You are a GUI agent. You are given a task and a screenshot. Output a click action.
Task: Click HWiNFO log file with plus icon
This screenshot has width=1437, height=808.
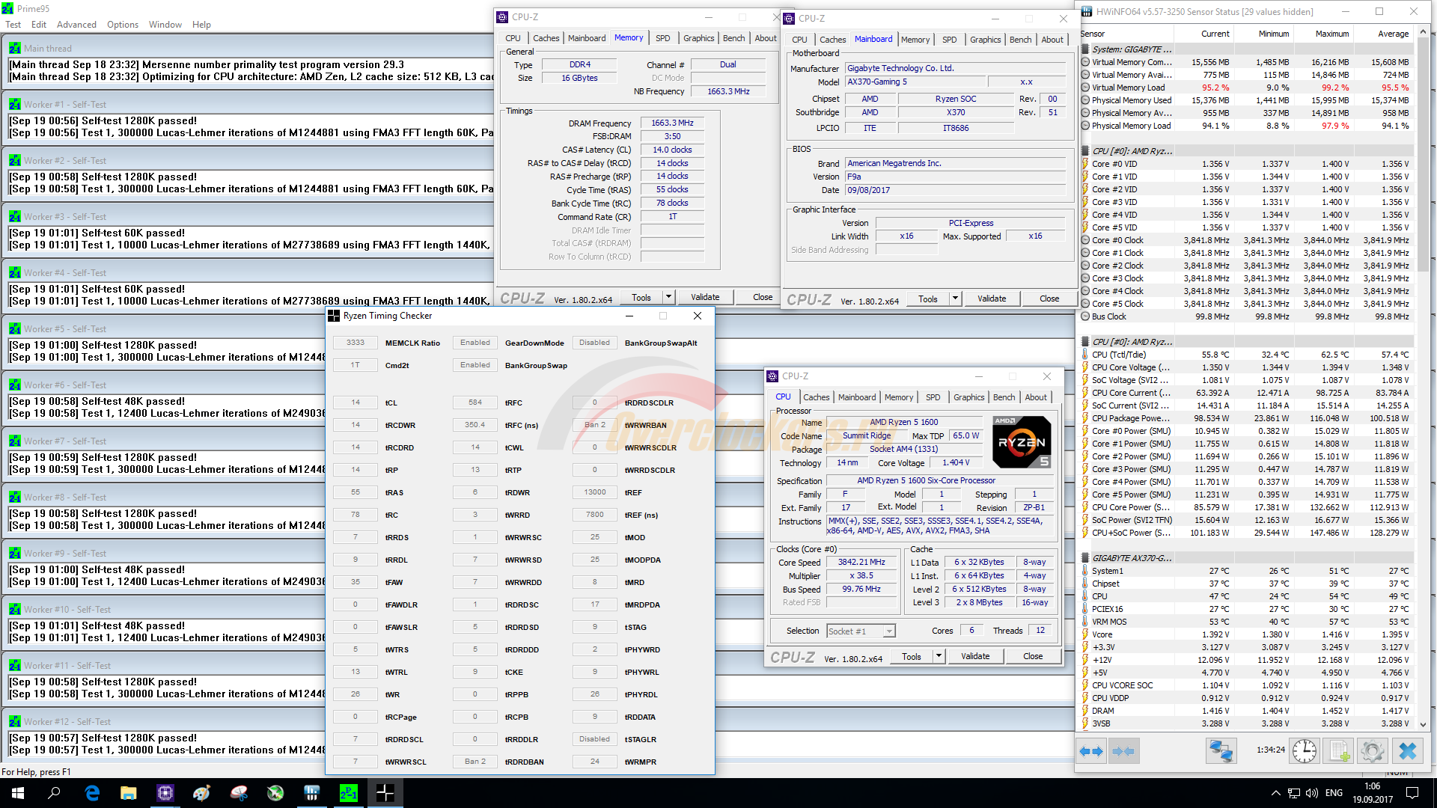pos(1339,751)
